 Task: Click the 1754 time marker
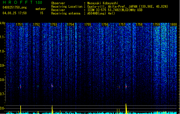point(70,25)
